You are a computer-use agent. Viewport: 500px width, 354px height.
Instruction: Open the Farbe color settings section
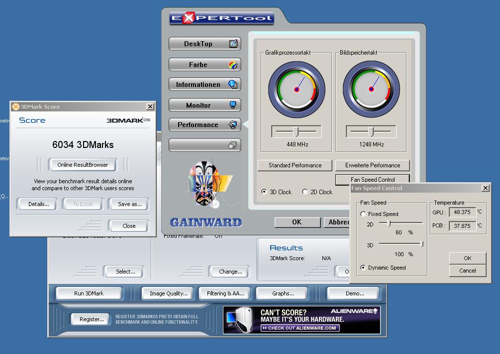[x=204, y=65]
